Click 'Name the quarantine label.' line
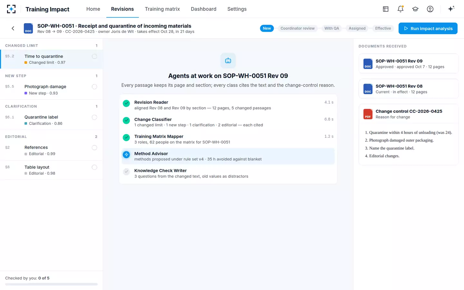 [x=392, y=148]
